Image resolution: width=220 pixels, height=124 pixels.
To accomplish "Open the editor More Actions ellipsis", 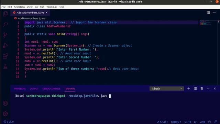I will [215, 13].
